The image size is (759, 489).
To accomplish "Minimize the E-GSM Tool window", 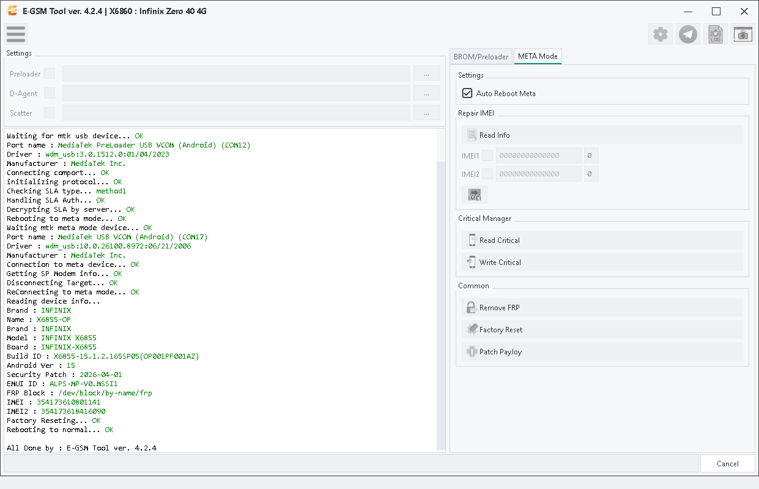I will click(688, 11).
